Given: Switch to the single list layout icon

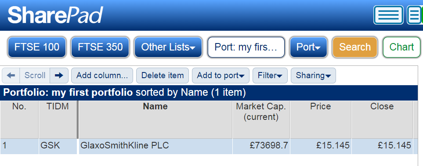Looking at the screenshot, I should [x=388, y=15].
